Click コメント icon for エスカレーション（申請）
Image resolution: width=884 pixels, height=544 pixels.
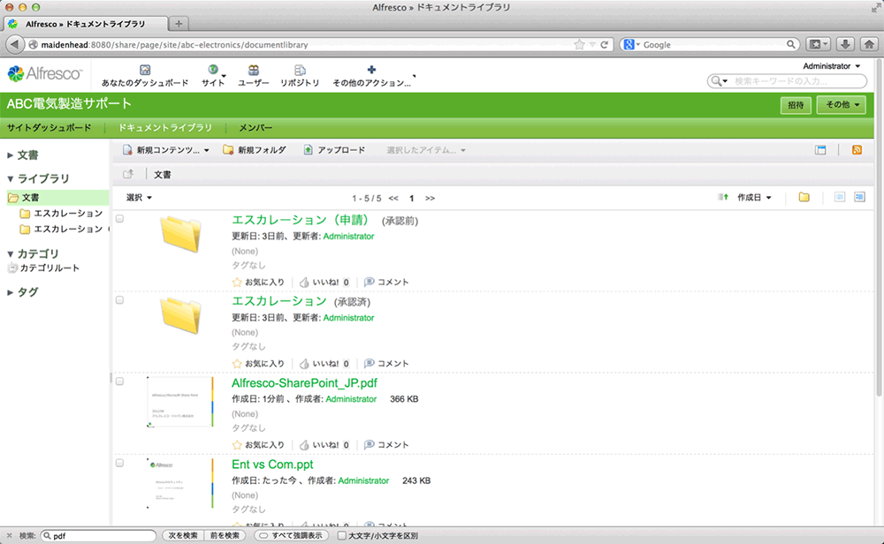point(370,282)
